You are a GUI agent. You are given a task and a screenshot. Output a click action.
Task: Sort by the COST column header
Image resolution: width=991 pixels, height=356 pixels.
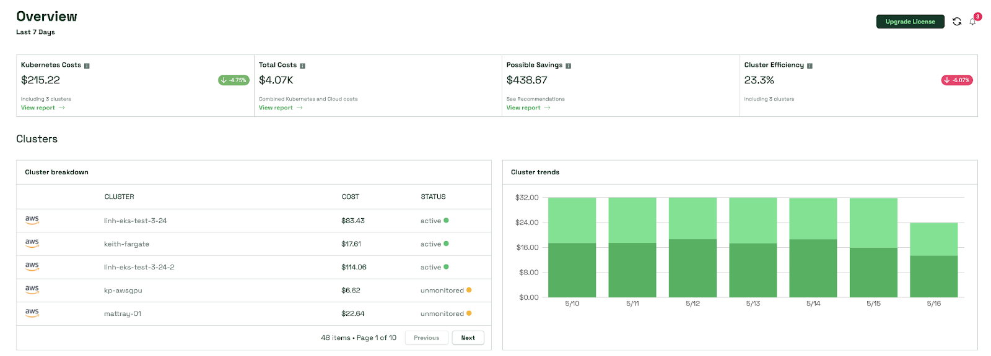350,197
